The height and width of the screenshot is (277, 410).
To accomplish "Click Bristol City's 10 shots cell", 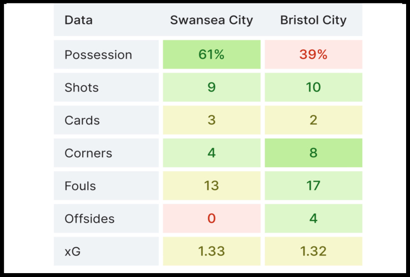I will [x=313, y=88].
